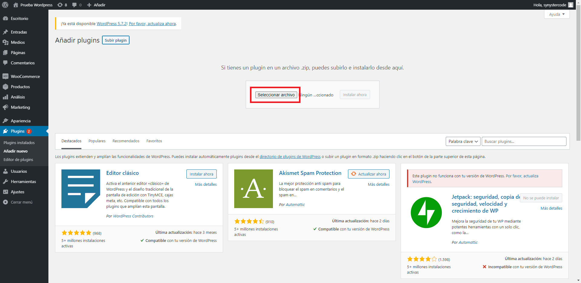581x283 pixels.
Task: Click the Jetpack green lightning logo
Action: click(x=426, y=213)
